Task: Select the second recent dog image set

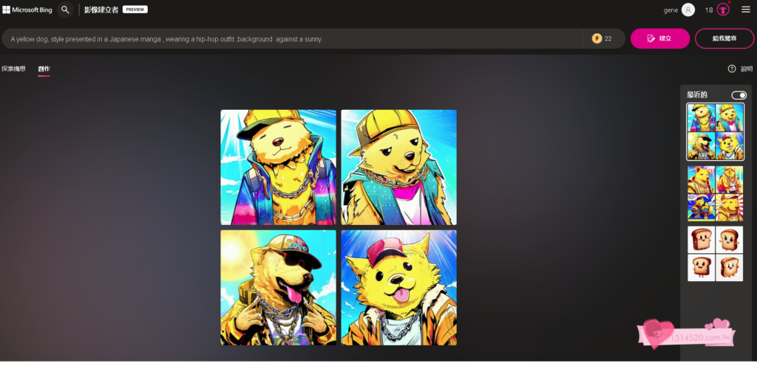Action: click(715, 193)
